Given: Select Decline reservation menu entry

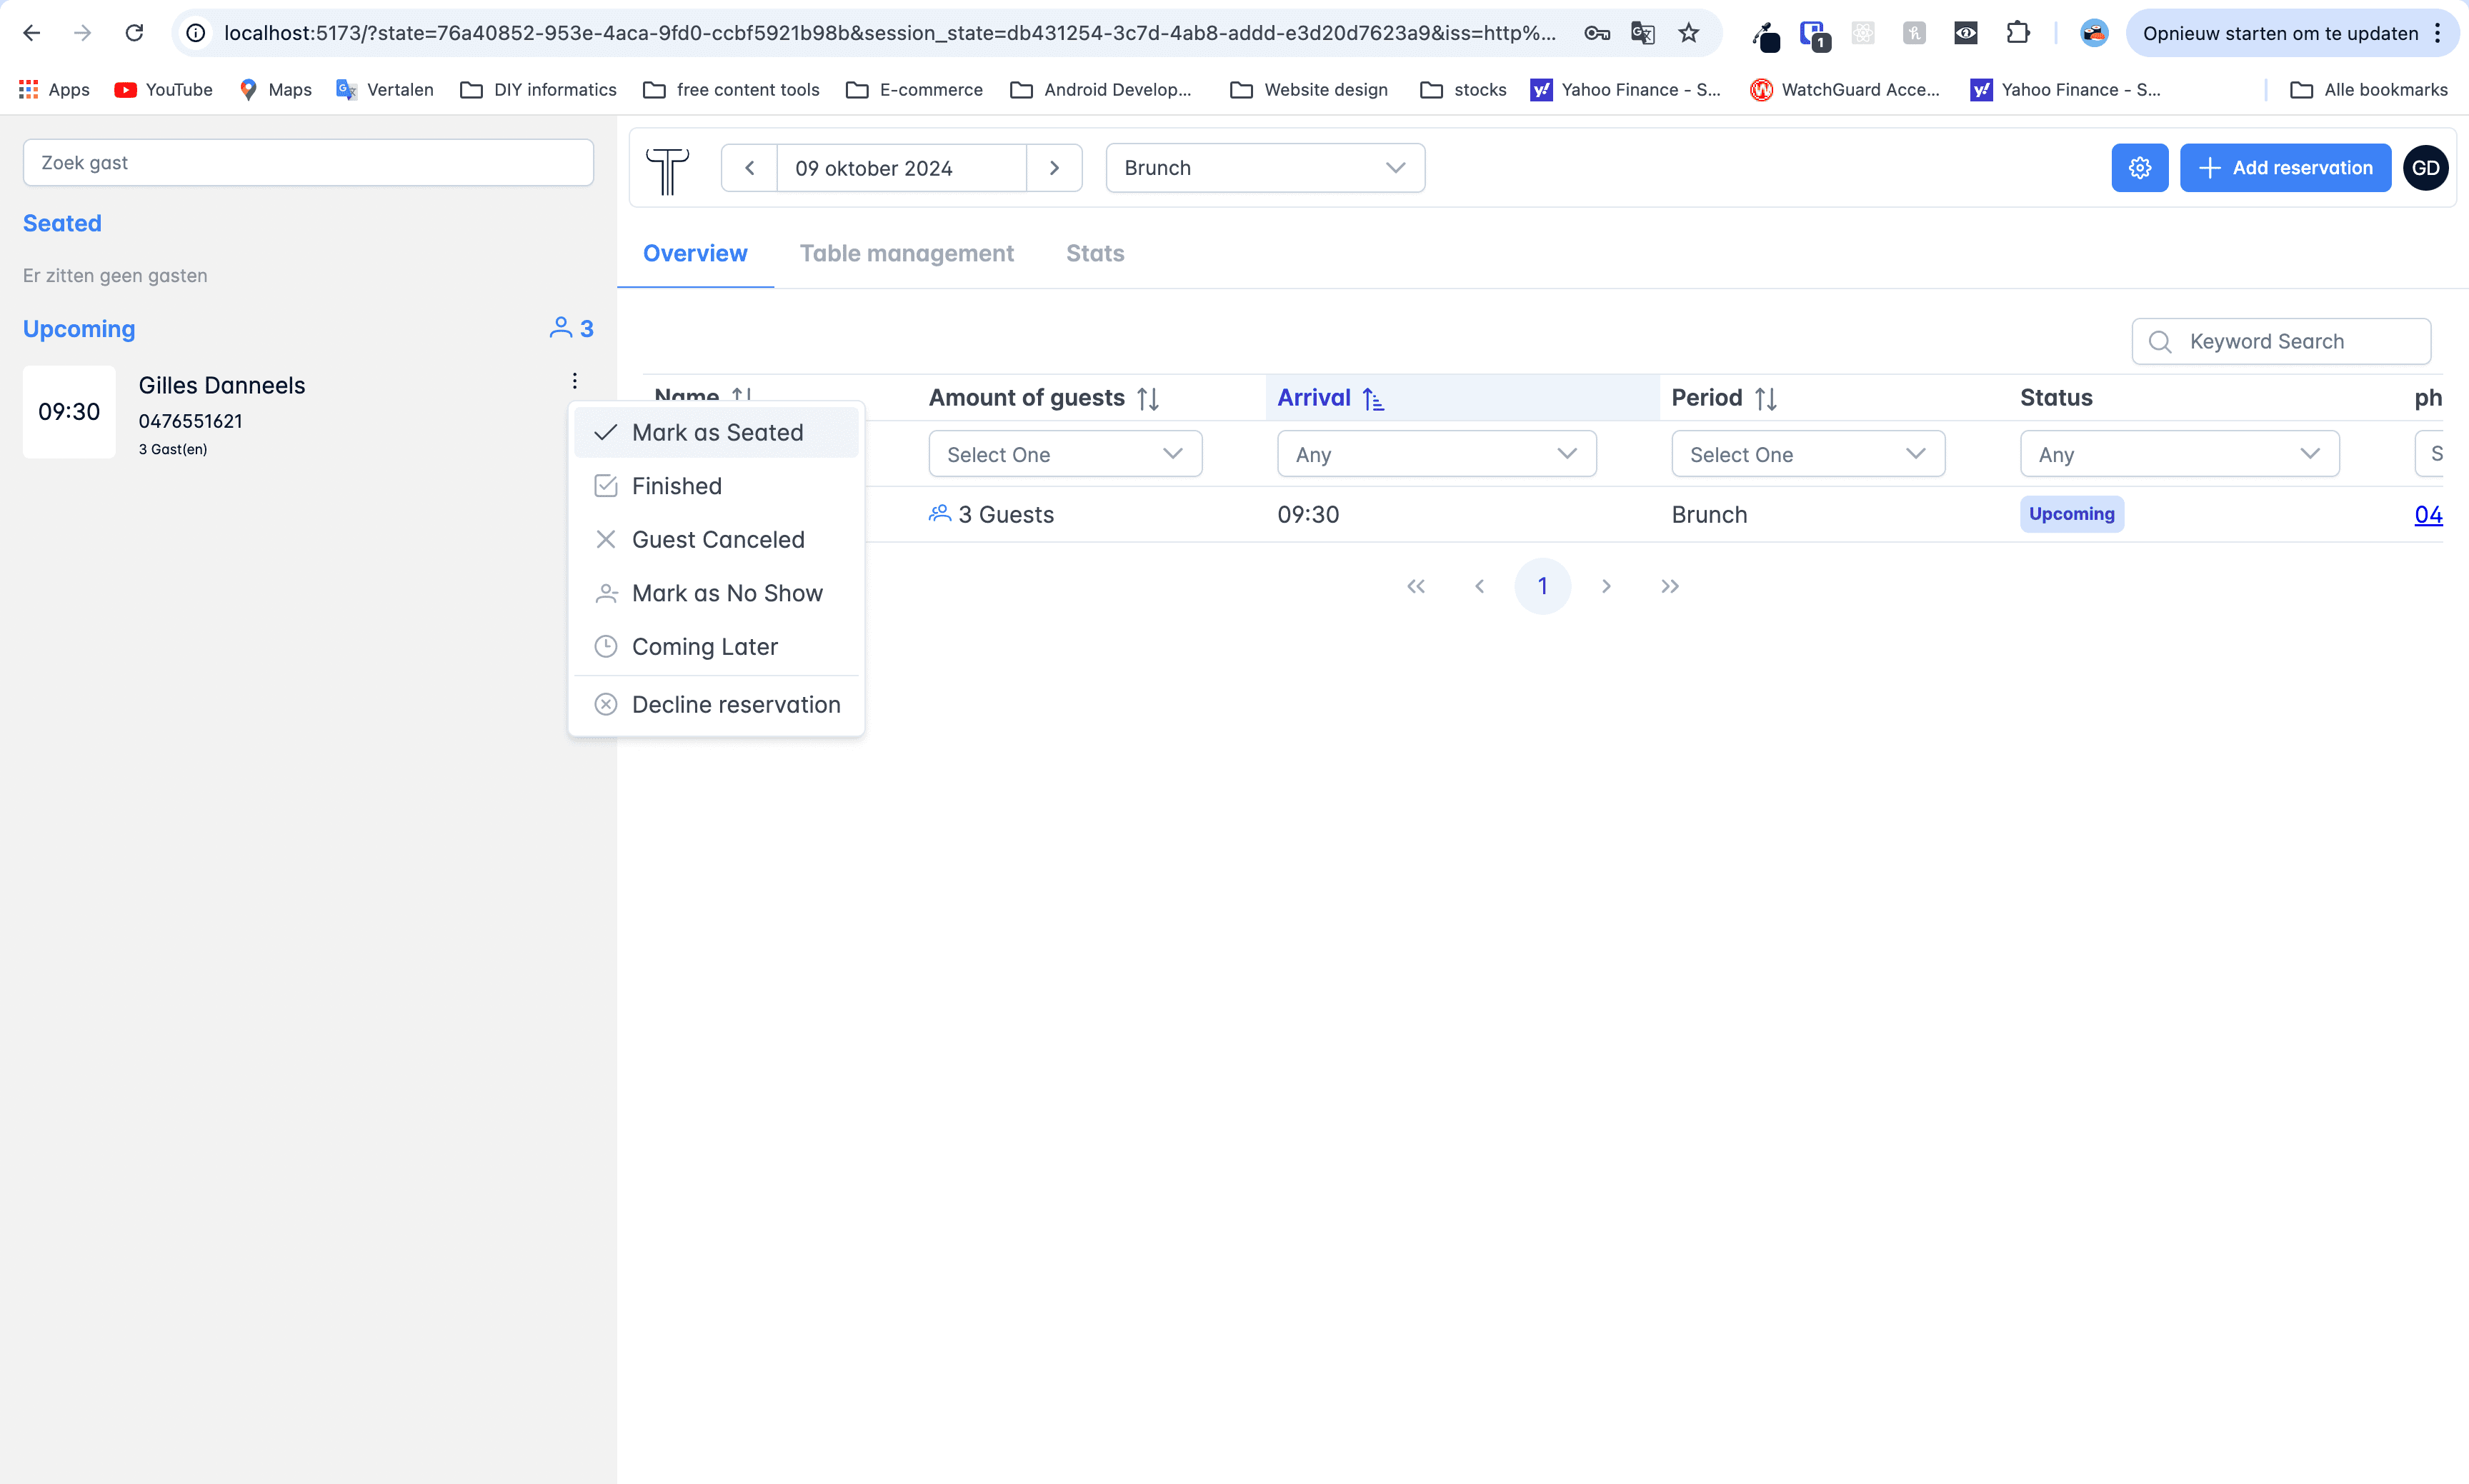Looking at the screenshot, I should pos(735,705).
